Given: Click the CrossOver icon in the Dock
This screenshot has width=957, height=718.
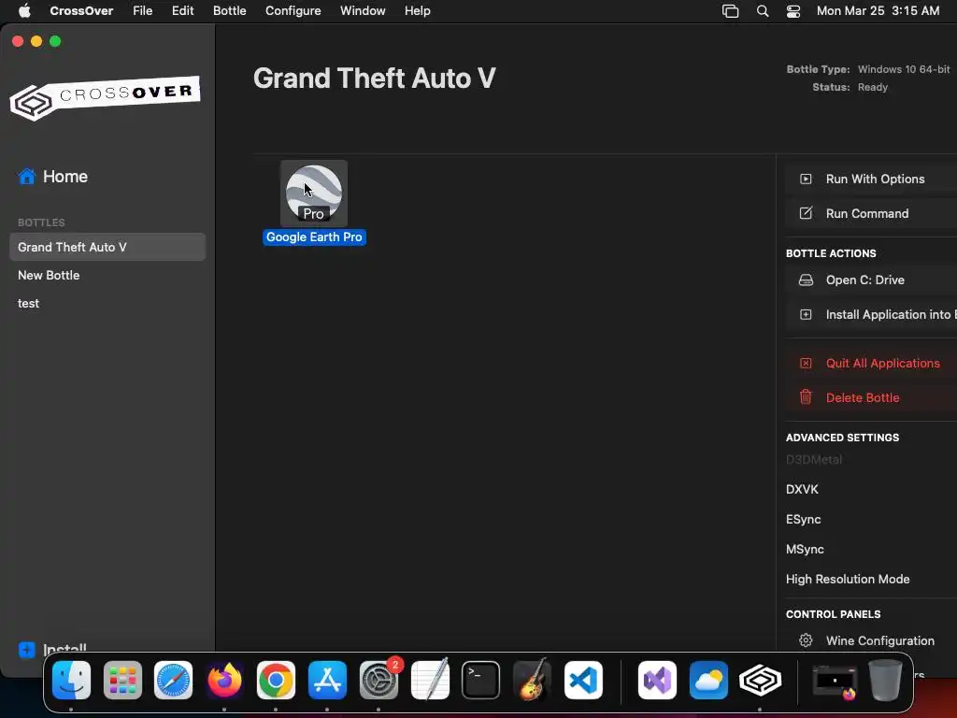Looking at the screenshot, I should 760,681.
